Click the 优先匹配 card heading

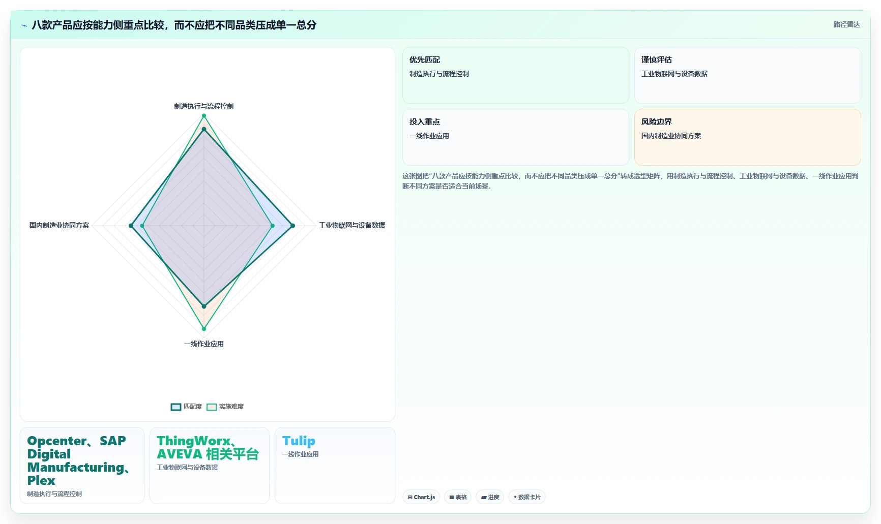coord(425,60)
